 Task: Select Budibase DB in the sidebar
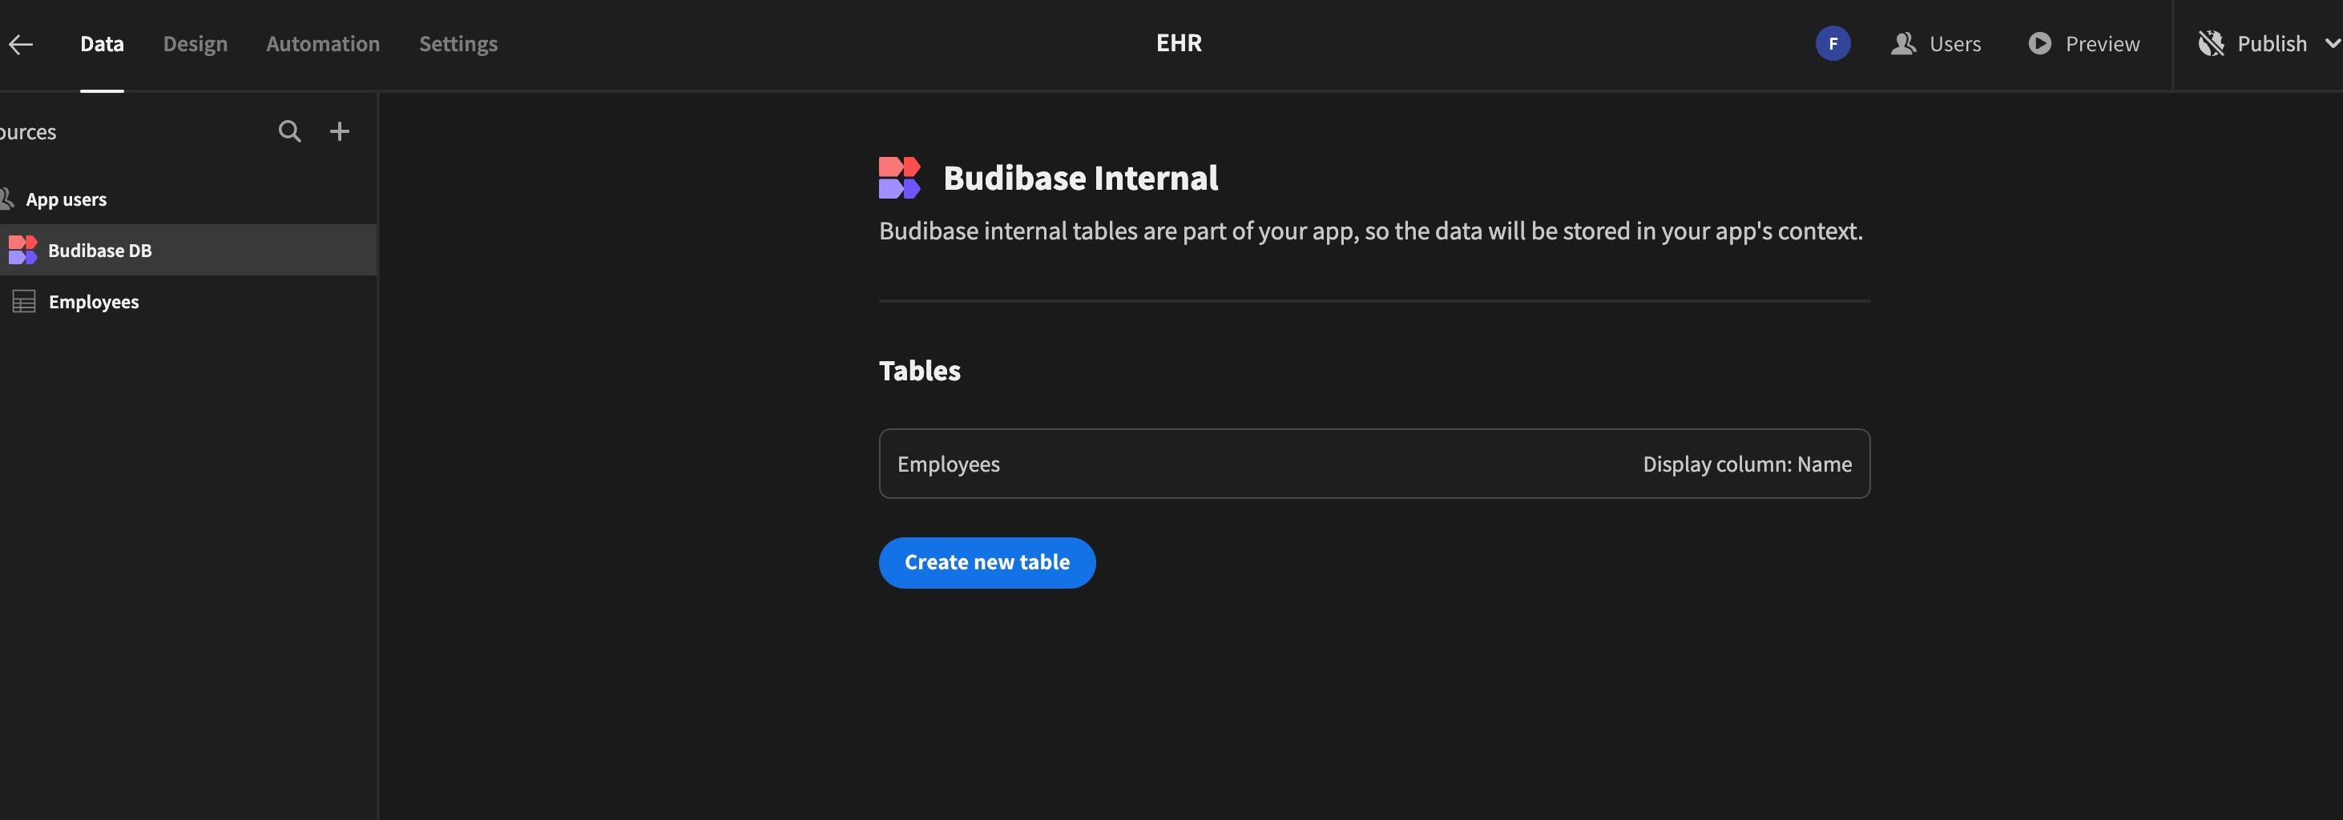[100, 249]
